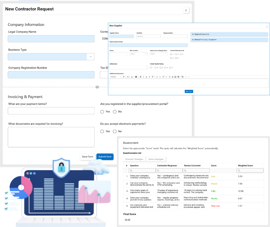Click the Discard changes button
Screen dimensions: 270x227
pyautogui.click(x=134, y=159)
